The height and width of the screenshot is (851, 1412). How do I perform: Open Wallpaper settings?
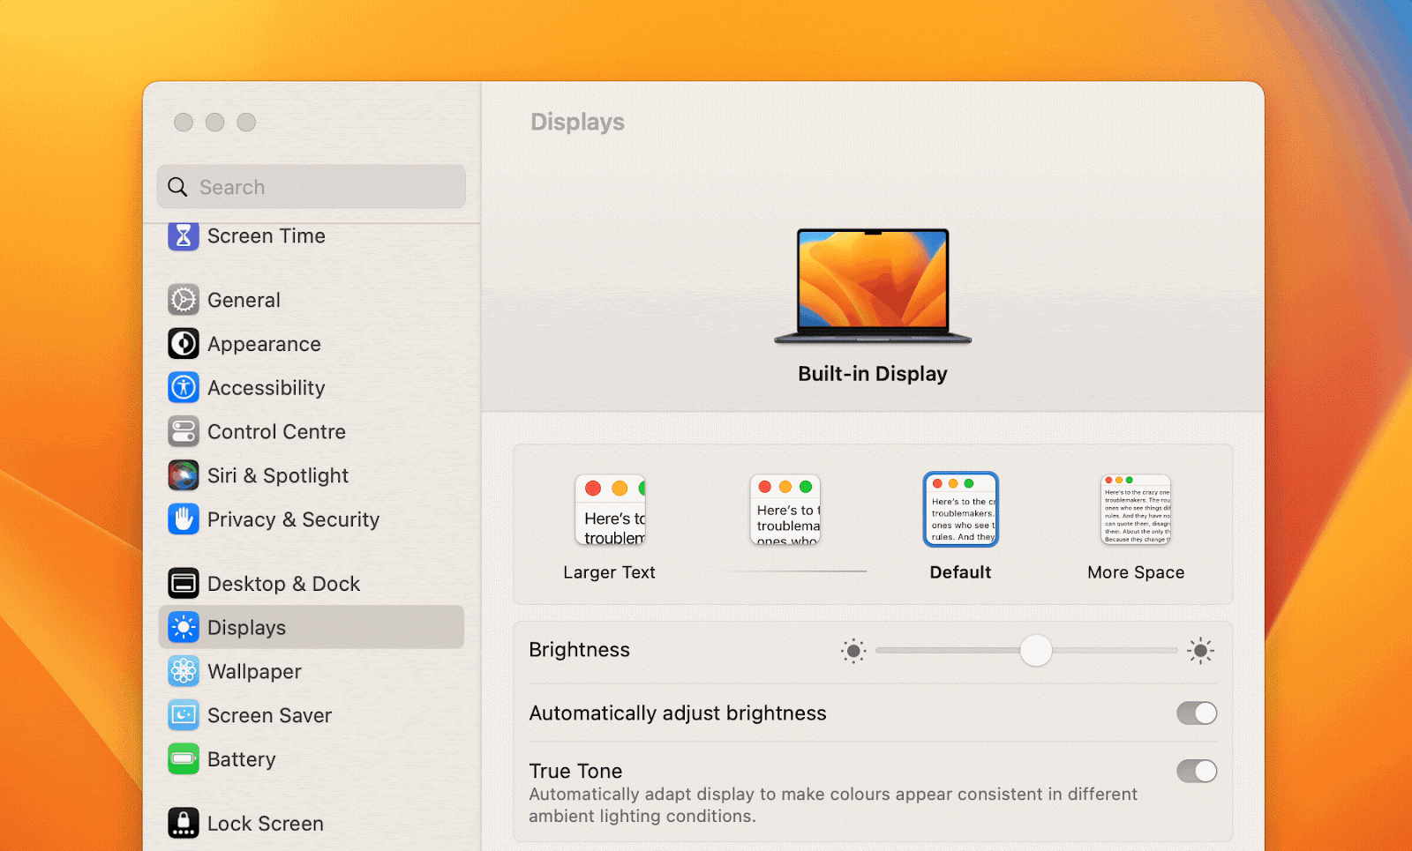[312, 671]
